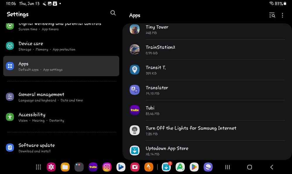Tap the General management icon

[10, 97]
